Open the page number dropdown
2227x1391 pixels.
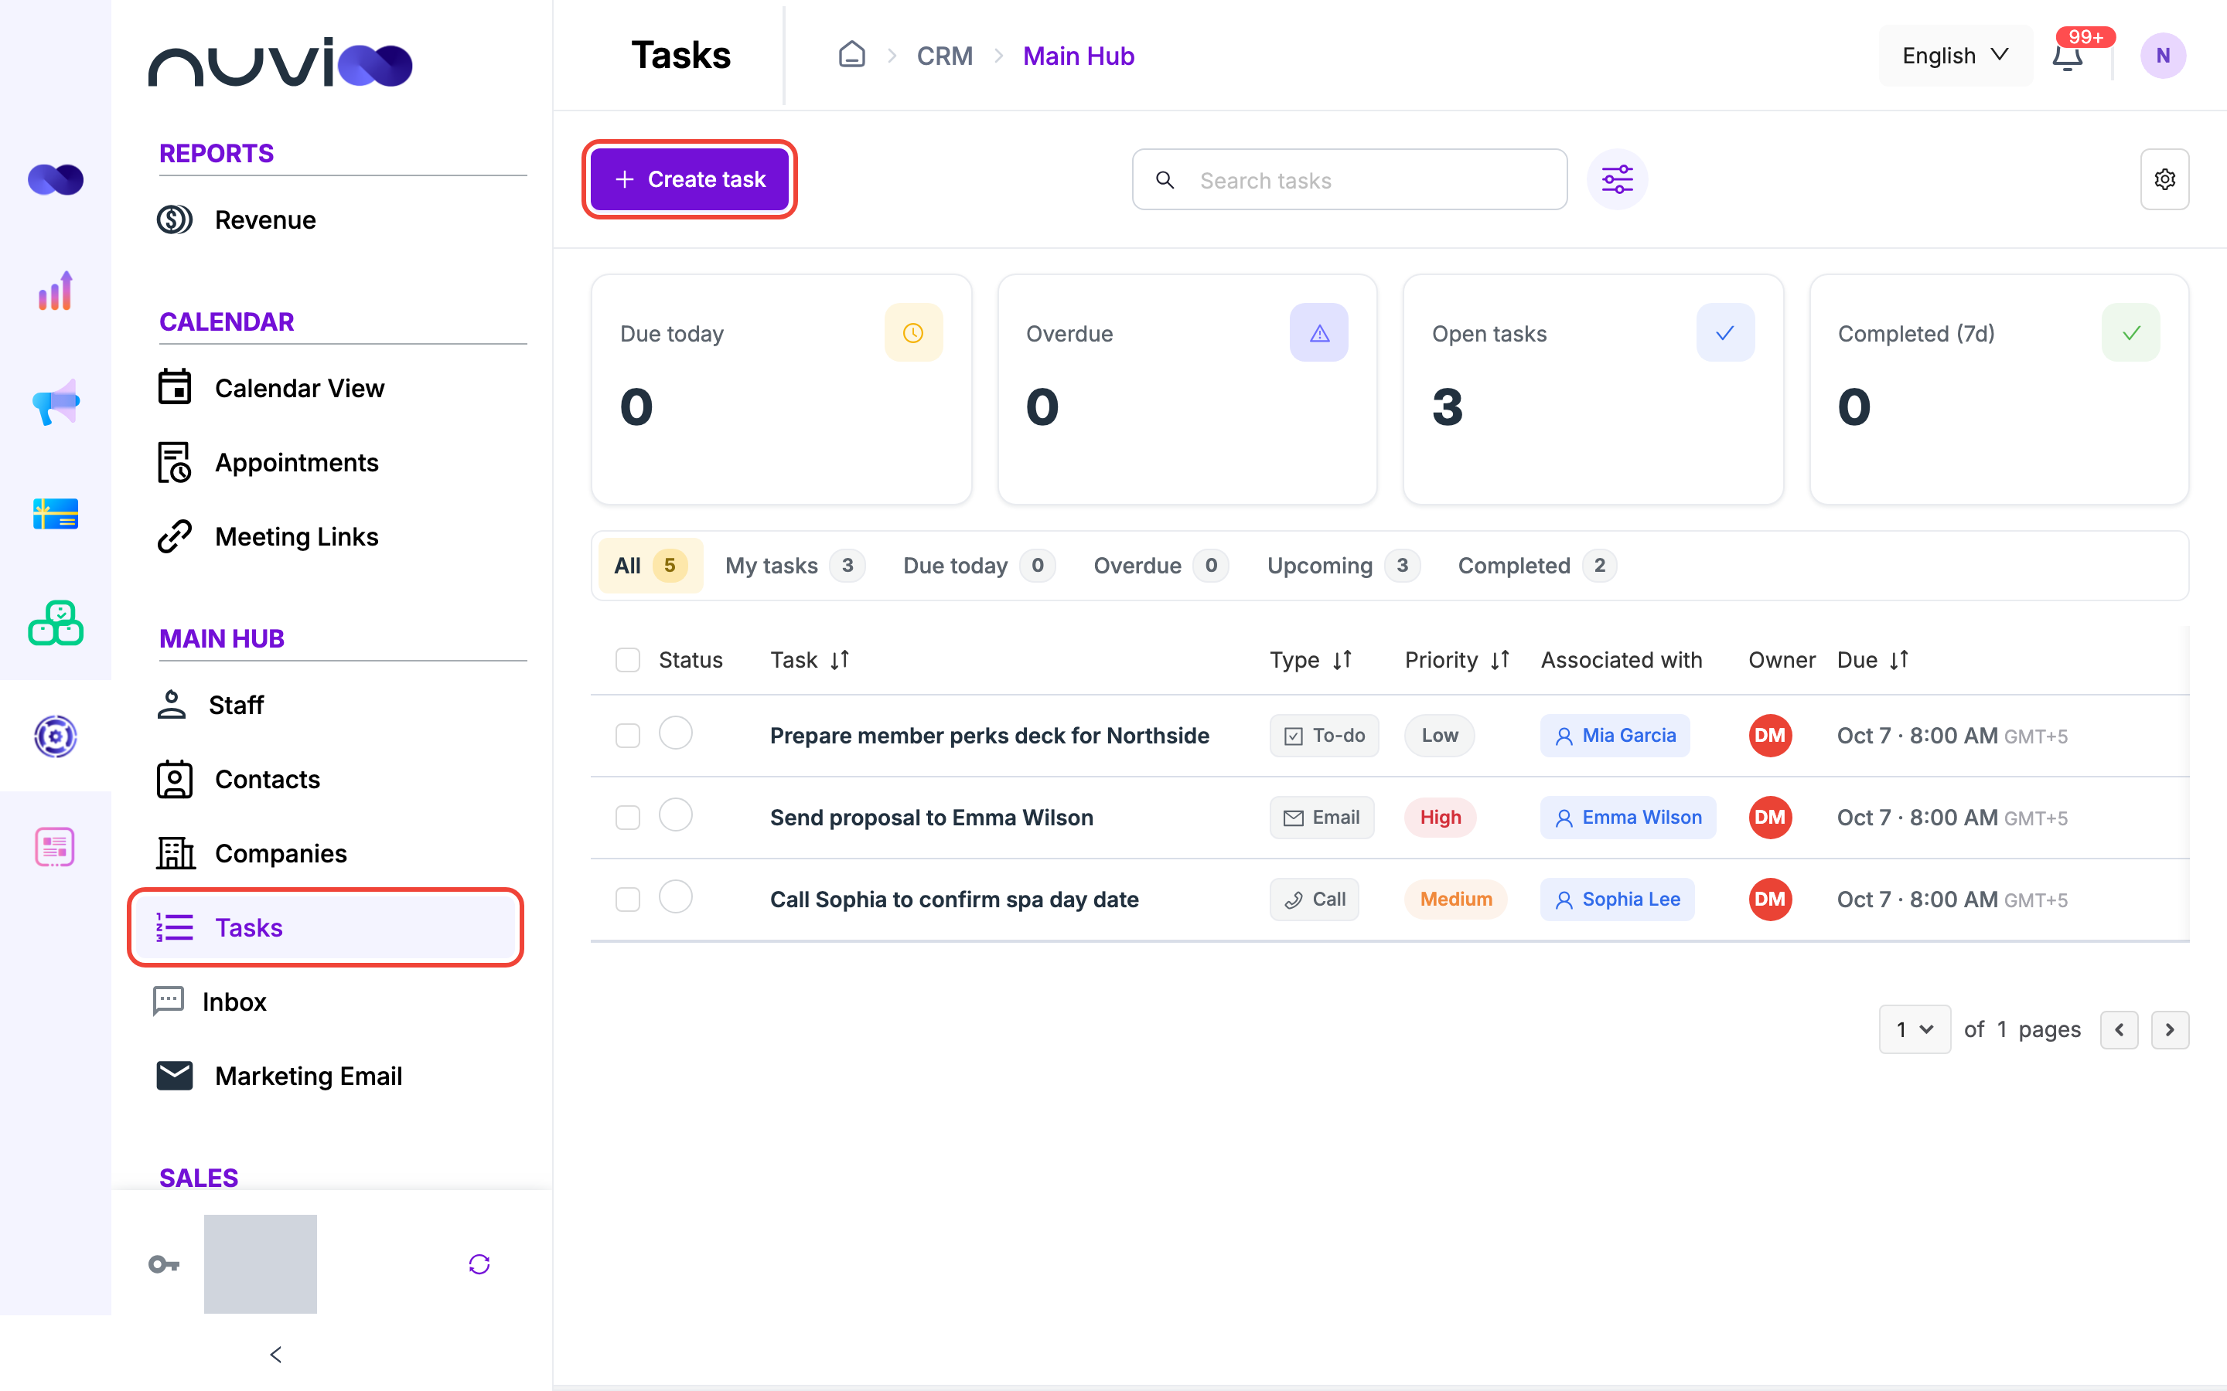[x=1914, y=1029]
